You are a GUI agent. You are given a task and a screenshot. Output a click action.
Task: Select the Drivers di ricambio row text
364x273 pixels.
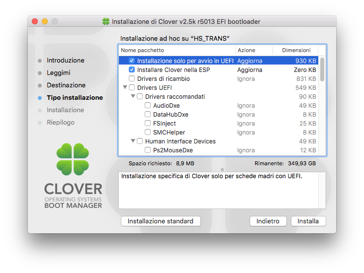coord(164,79)
